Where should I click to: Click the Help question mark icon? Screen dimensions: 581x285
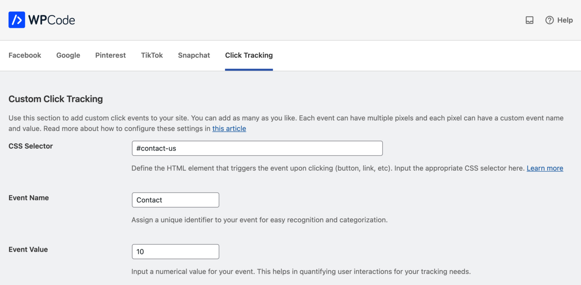[549, 20]
